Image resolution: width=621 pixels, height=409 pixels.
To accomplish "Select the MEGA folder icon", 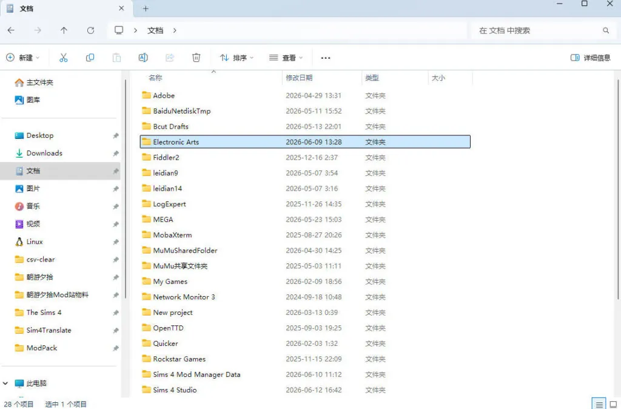I will pos(147,219).
